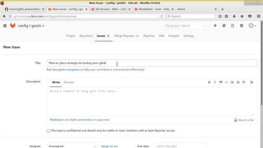Viewport: 263px width, 148px height.
Task: Apply italic formatting in description toolbar
Action: point(215,82)
